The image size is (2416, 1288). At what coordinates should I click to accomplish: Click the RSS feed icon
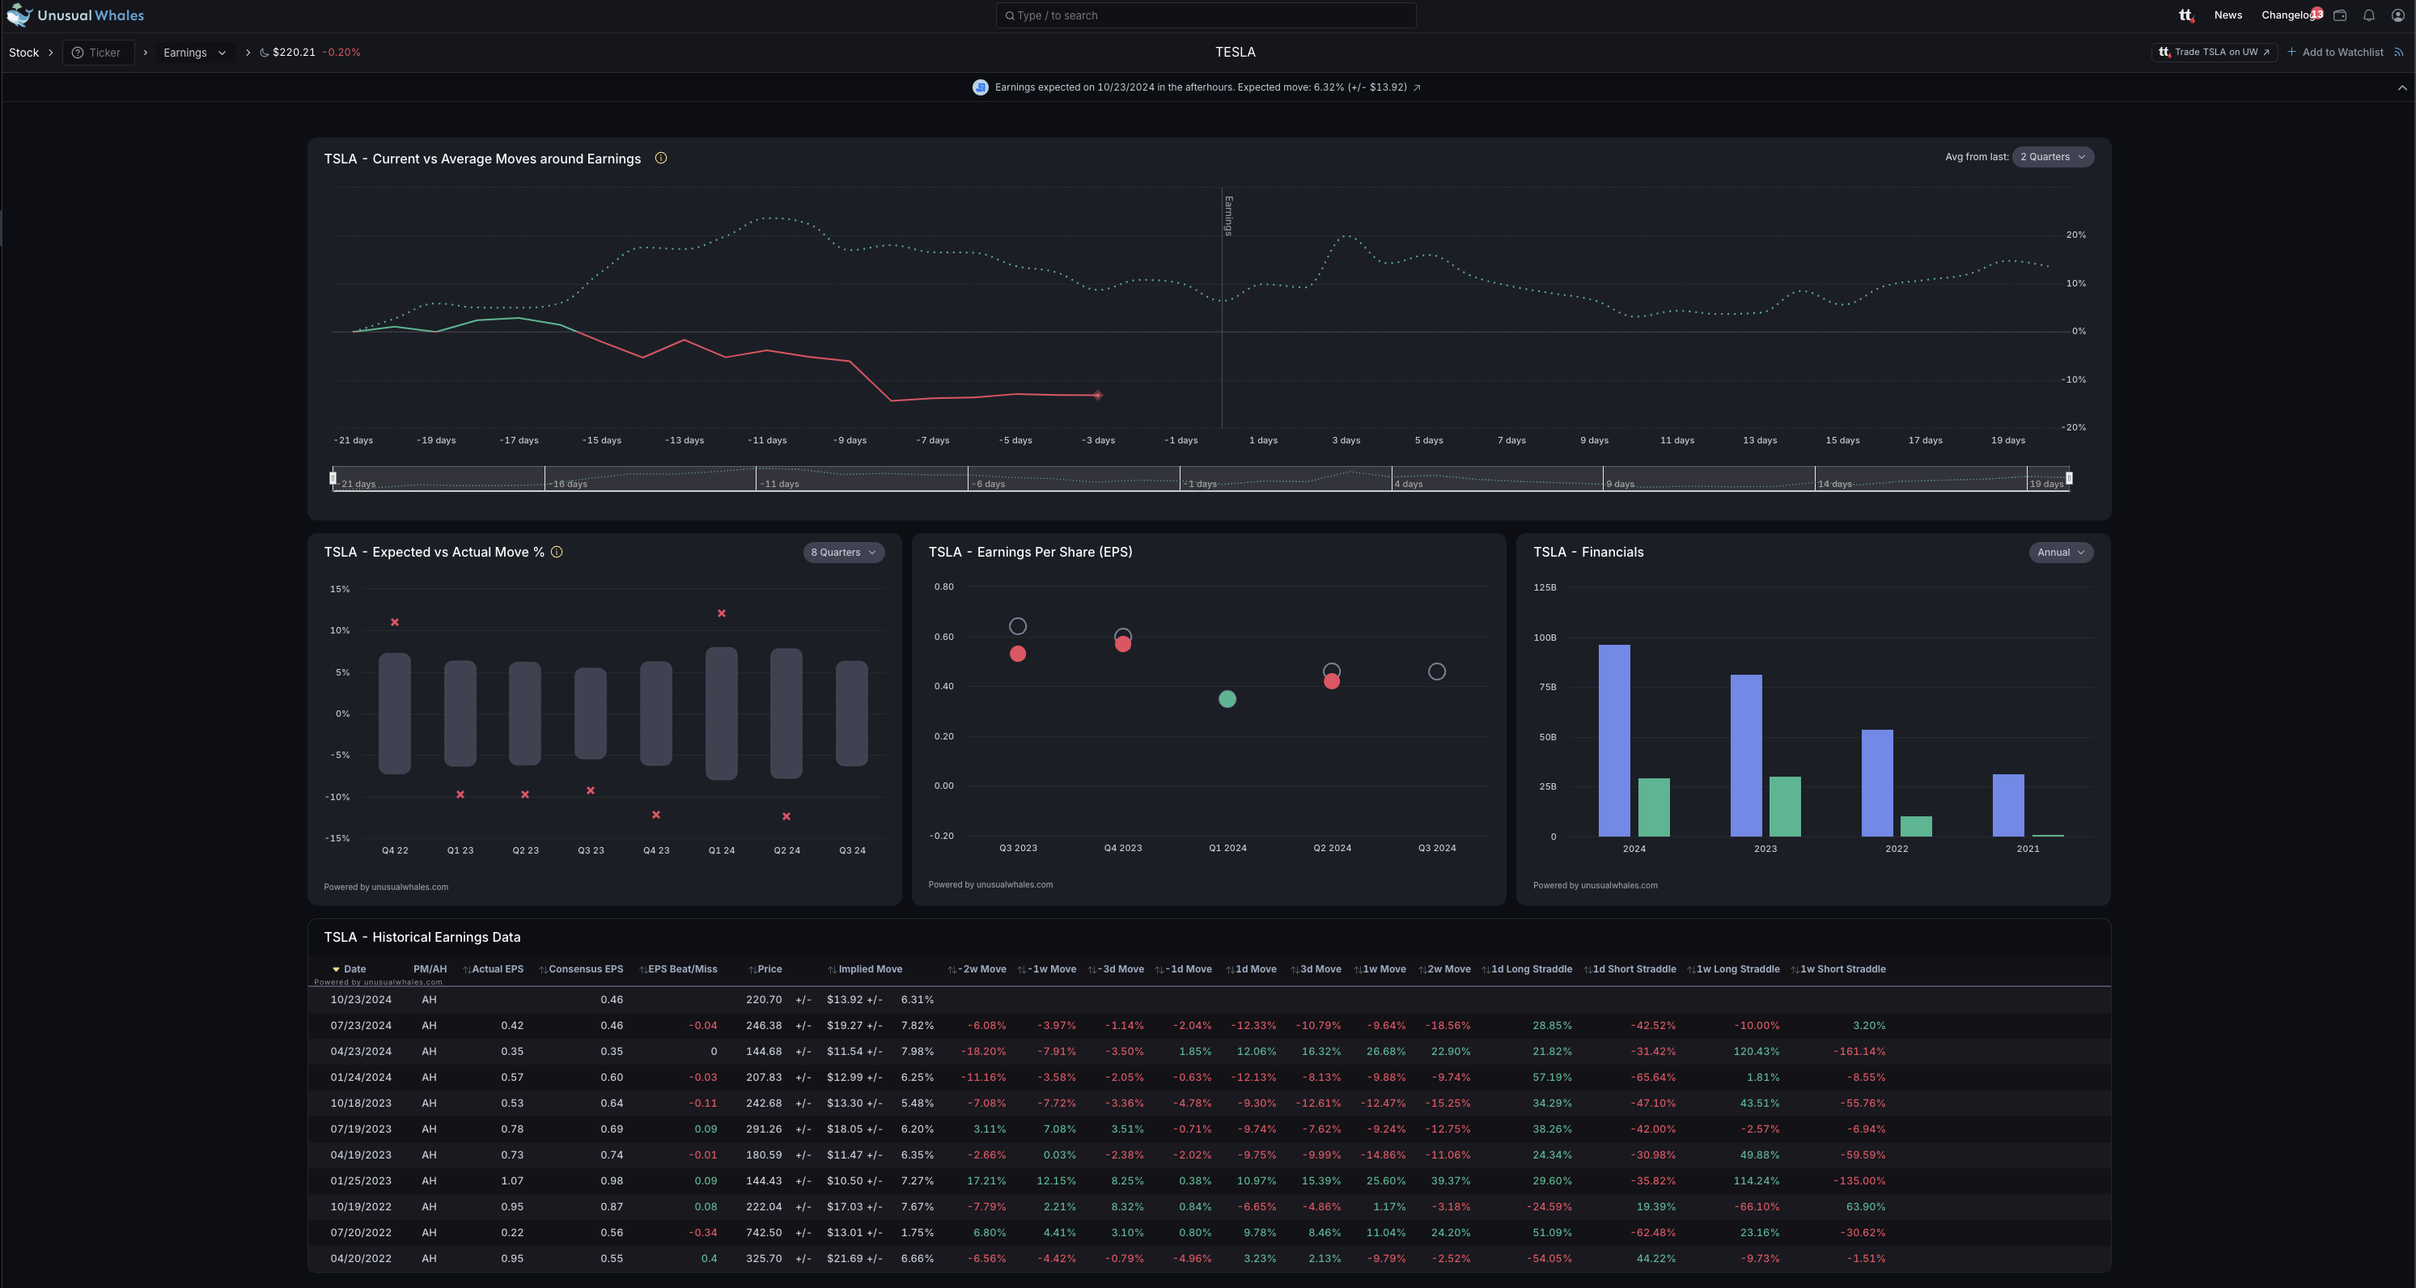(2399, 53)
